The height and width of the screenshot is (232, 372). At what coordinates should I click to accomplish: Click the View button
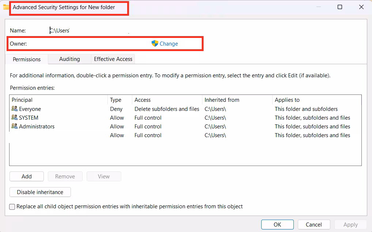(104, 176)
